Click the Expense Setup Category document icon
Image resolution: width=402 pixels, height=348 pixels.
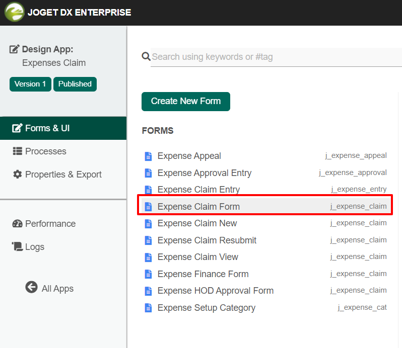coord(148,308)
